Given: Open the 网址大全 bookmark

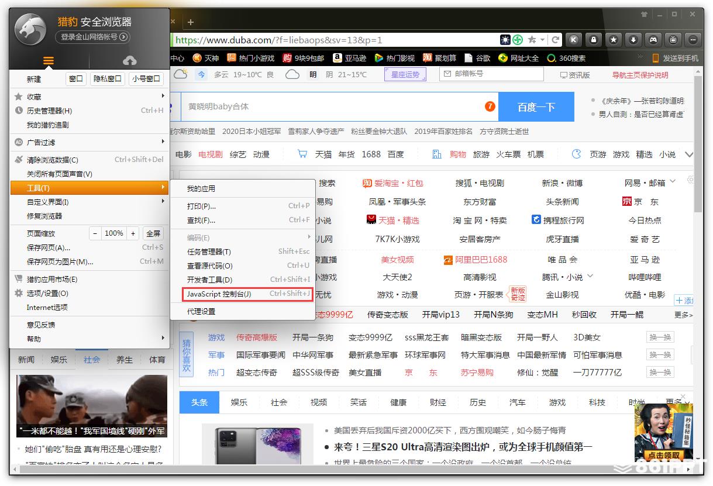Looking at the screenshot, I should pyautogui.click(x=518, y=58).
